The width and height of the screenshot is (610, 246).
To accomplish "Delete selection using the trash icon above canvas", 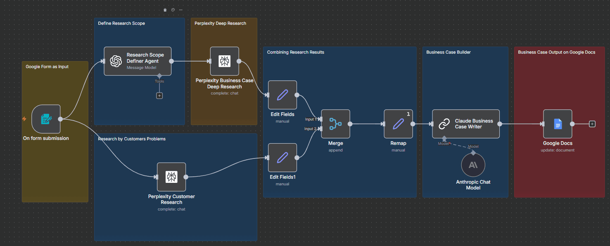I will 165,9.
